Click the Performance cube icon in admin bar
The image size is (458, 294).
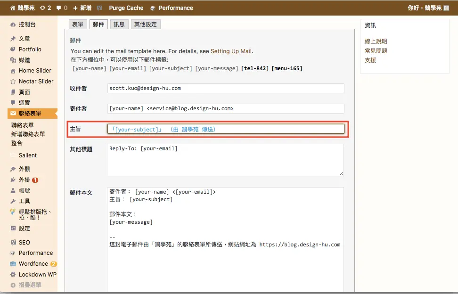coord(153,8)
